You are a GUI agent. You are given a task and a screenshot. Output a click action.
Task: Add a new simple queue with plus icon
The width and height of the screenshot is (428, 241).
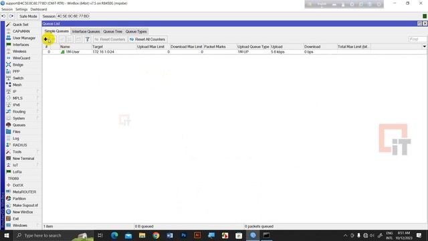(46, 39)
